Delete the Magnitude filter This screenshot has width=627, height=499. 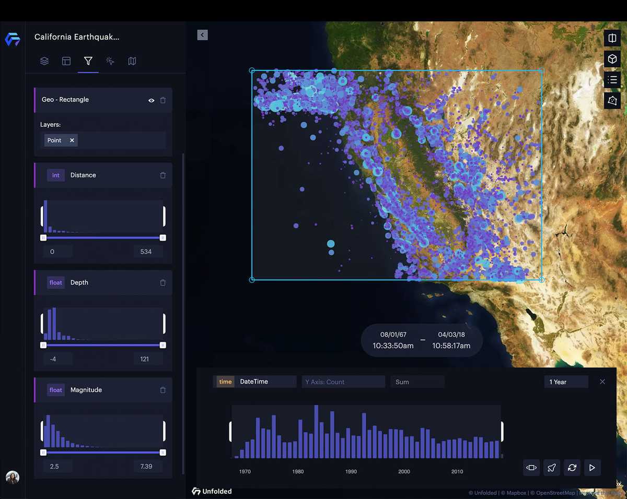[163, 390]
